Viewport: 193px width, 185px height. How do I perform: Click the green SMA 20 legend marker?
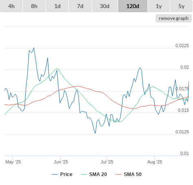coord(84,174)
